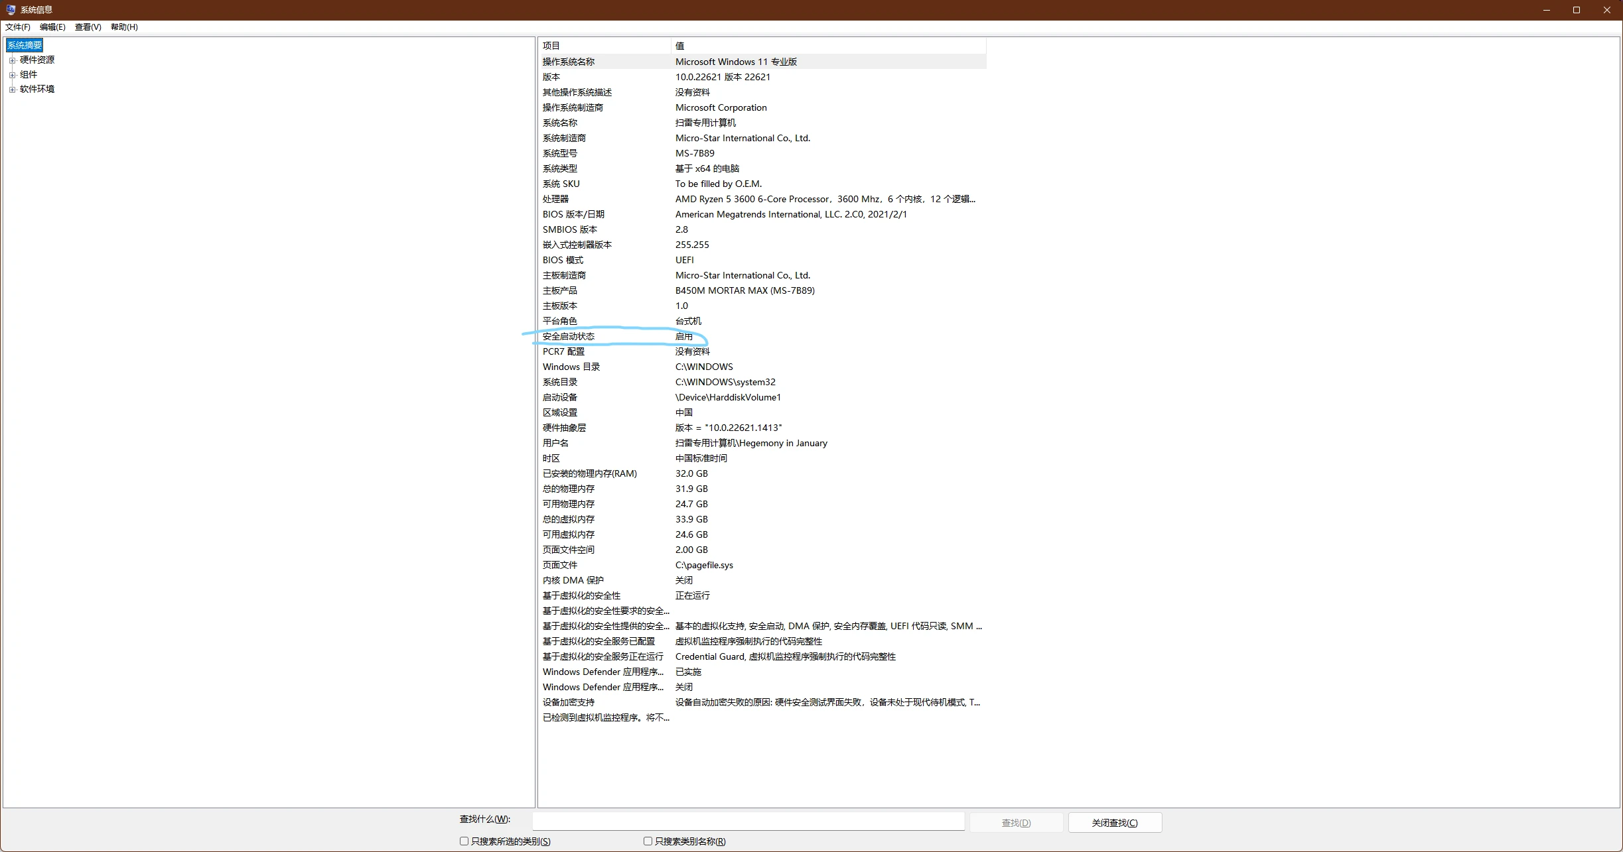The height and width of the screenshot is (852, 1623).
Task: Select the 内核 DMA 保护 row
Action: pos(762,580)
